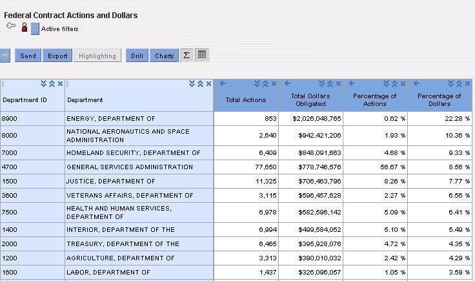This screenshot has width=475, height=281.
Task: Click the 77,650 total actions cell
Action: point(246,167)
